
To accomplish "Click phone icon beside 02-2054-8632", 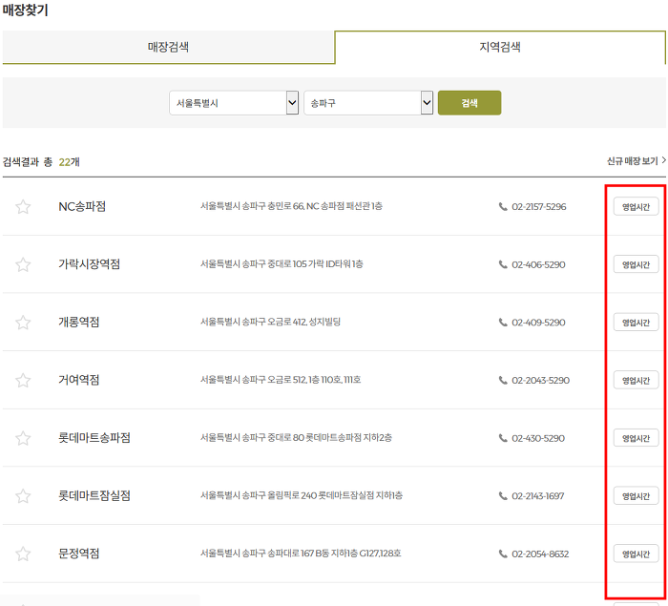I will (503, 554).
